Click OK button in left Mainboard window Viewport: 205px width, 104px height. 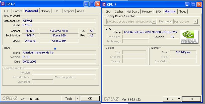pos(90,98)
